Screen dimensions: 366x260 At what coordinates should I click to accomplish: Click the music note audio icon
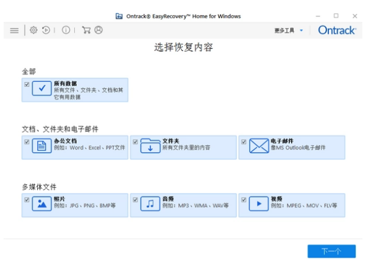coord(150,205)
